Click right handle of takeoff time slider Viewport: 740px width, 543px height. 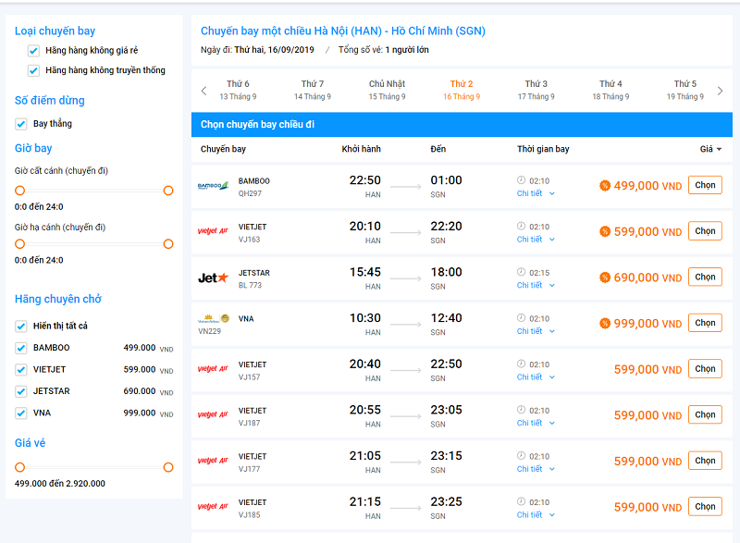(168, 191)
